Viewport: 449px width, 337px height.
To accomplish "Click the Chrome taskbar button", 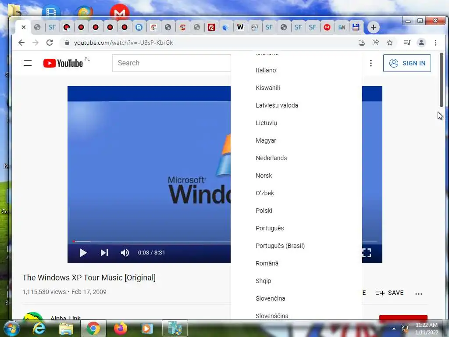I will (93, 328).
